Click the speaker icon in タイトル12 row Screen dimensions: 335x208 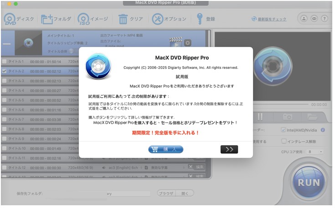[104, 168]
